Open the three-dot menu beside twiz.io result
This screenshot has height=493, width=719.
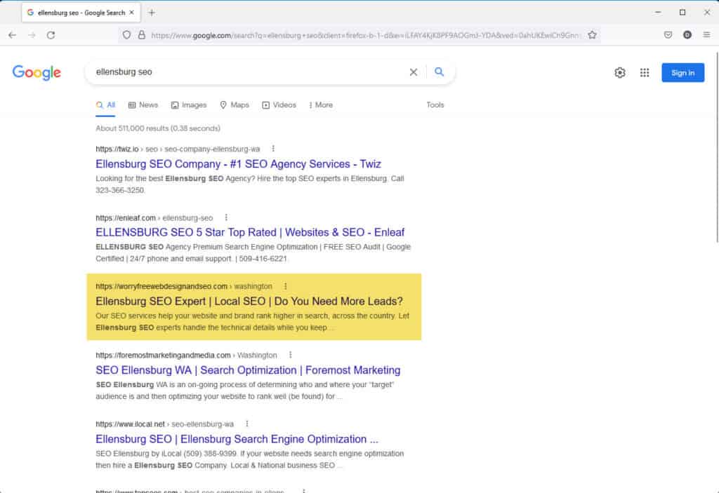273,149
